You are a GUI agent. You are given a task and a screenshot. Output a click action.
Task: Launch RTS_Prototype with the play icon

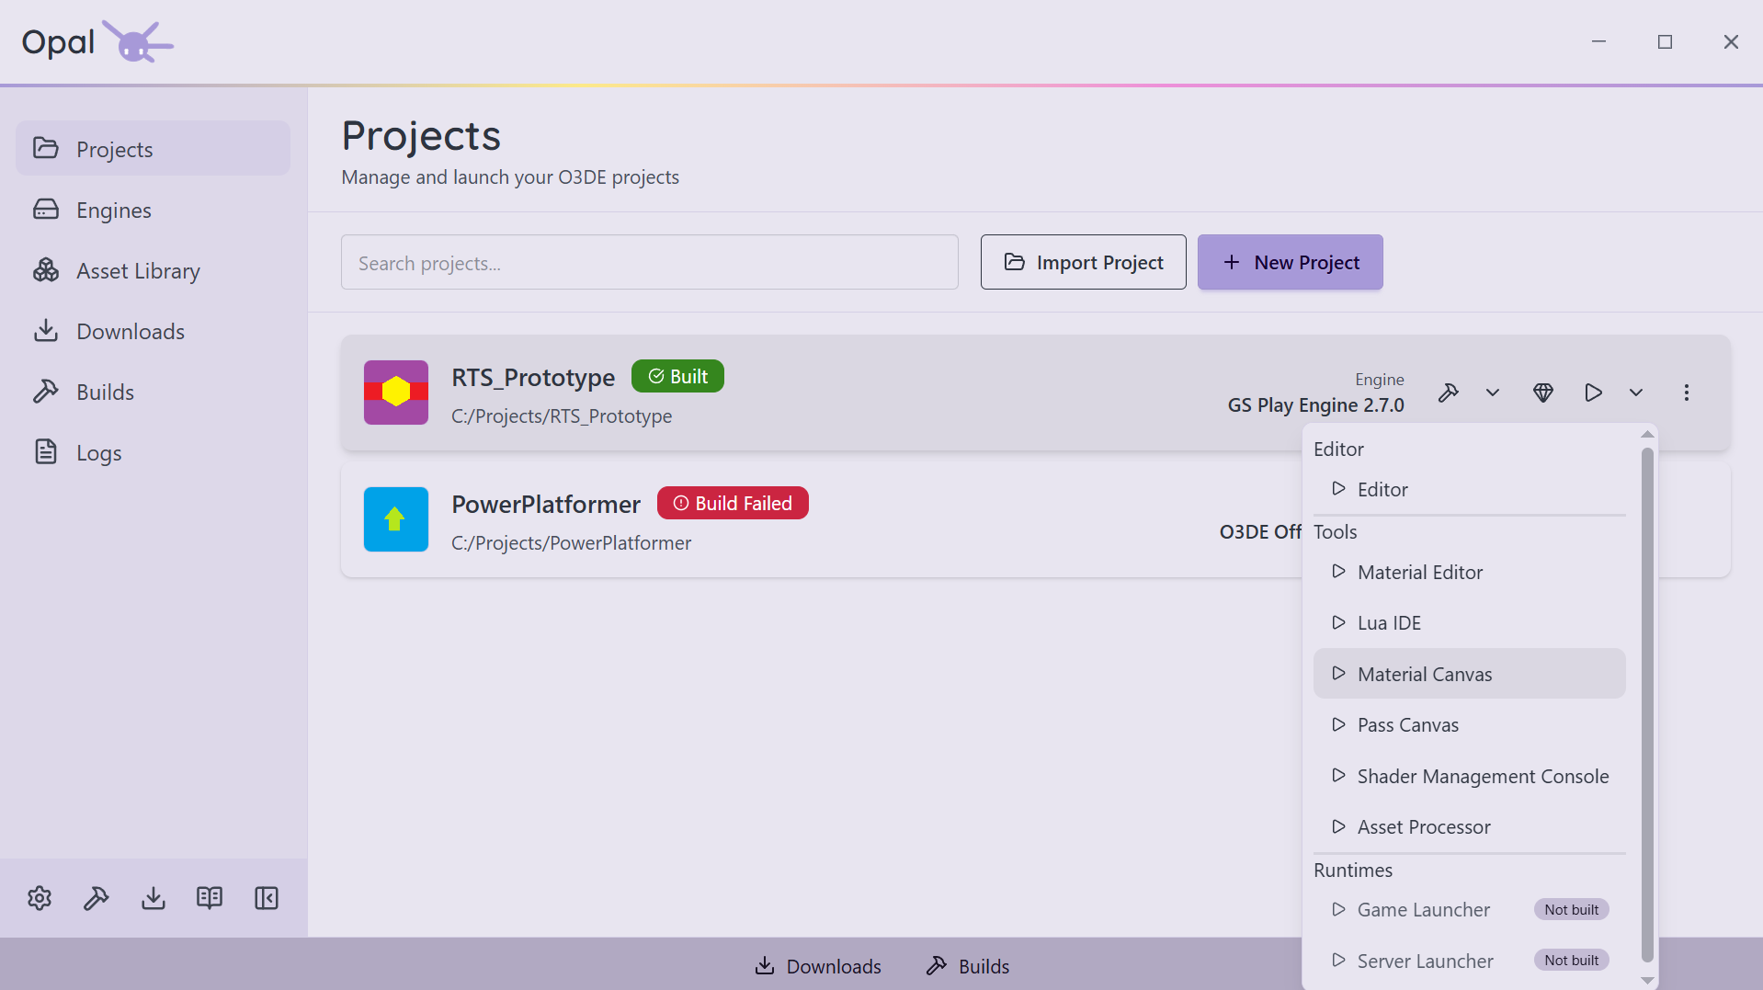click(x=1594, y=393)
